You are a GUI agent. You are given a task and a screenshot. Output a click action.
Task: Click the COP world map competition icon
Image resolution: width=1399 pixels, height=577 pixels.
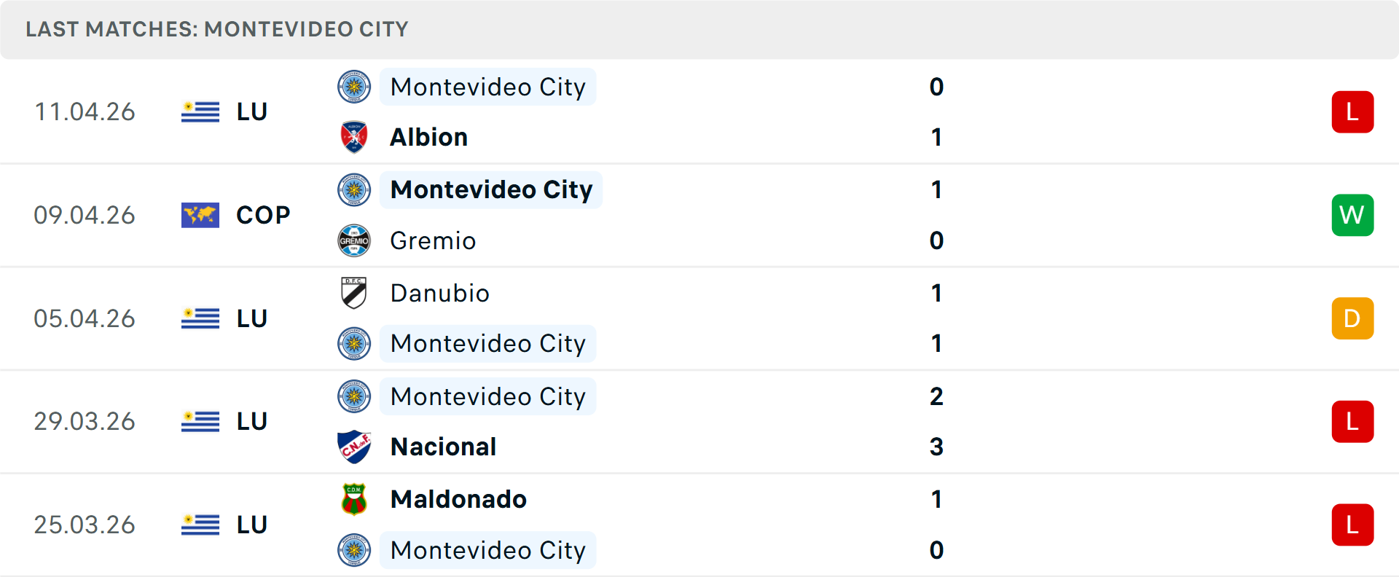[200, 215]
